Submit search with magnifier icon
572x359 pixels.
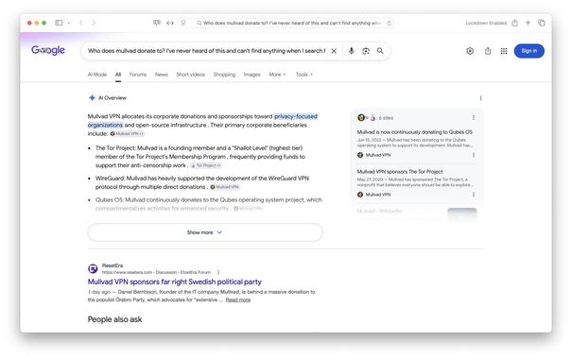380,51
